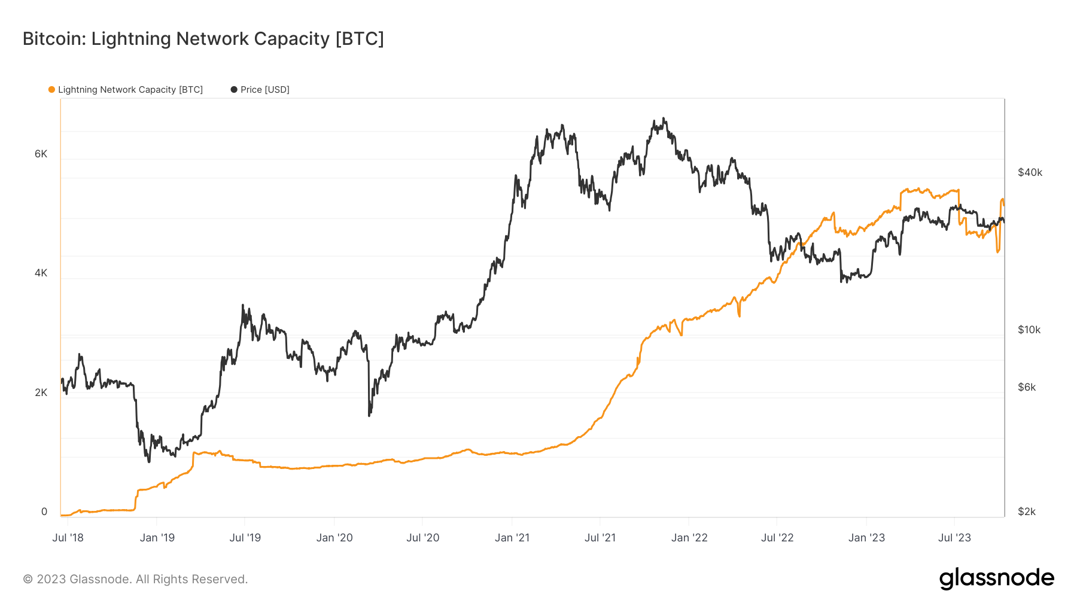1077x606 pixels.
Task: Click the 4K capacity axis label
Action: point(41,273)
